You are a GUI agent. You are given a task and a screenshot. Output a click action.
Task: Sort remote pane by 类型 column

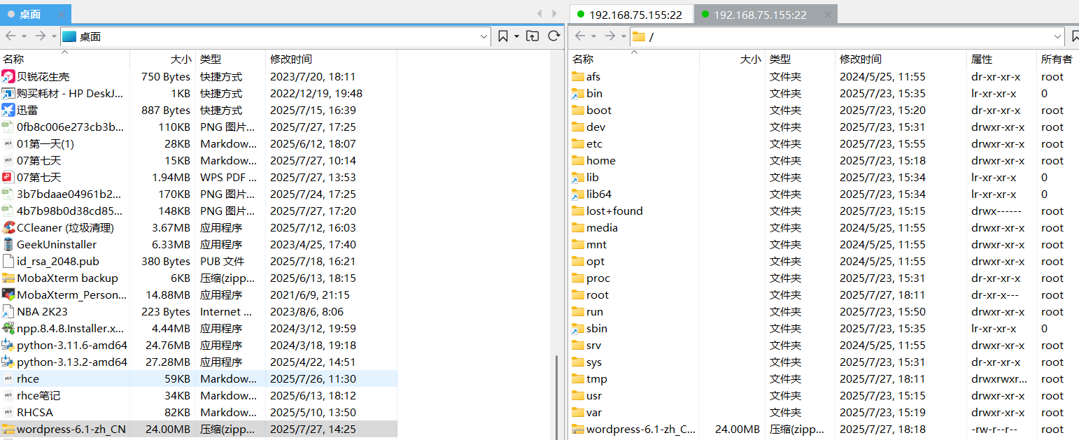[x=780, y=59]
